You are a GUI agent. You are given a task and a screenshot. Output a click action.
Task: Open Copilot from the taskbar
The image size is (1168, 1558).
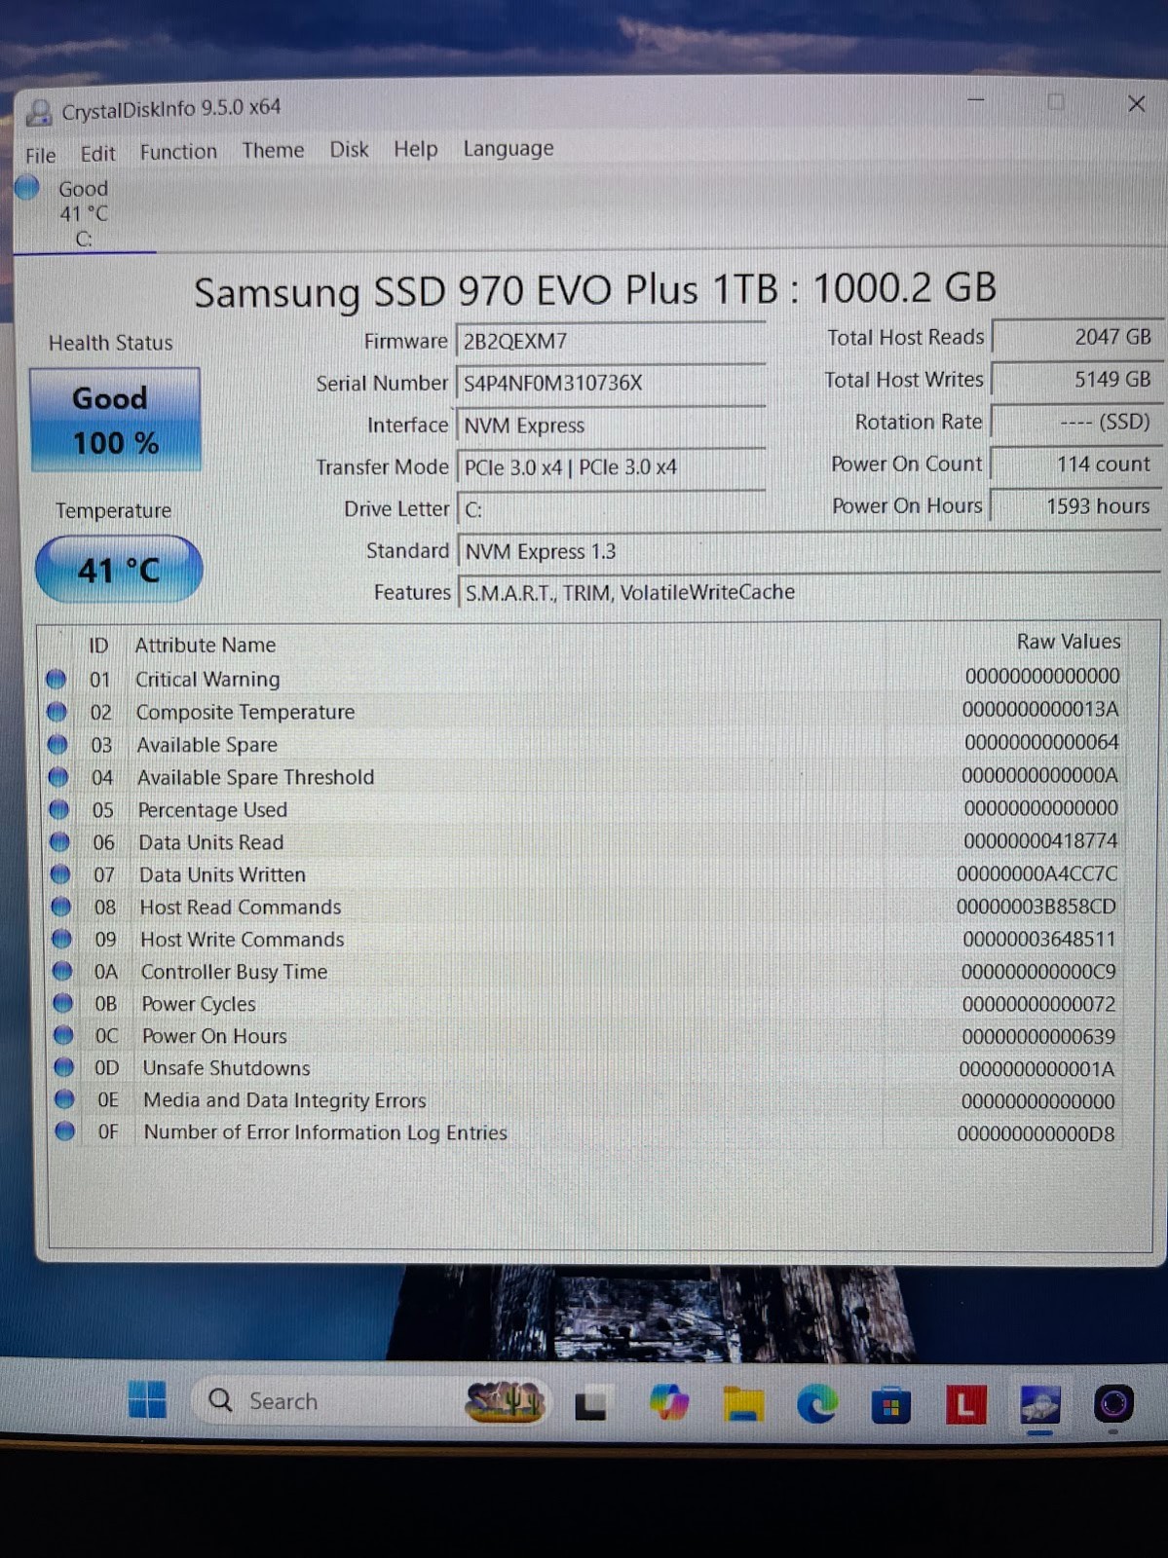[669, 1403]
